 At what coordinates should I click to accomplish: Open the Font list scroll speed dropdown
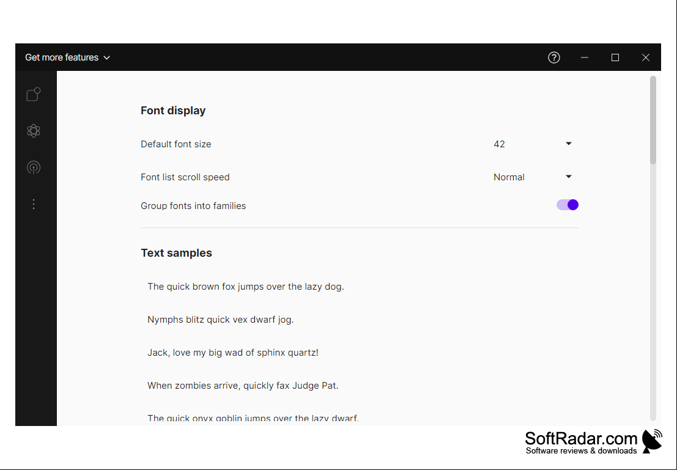point(533,177)
